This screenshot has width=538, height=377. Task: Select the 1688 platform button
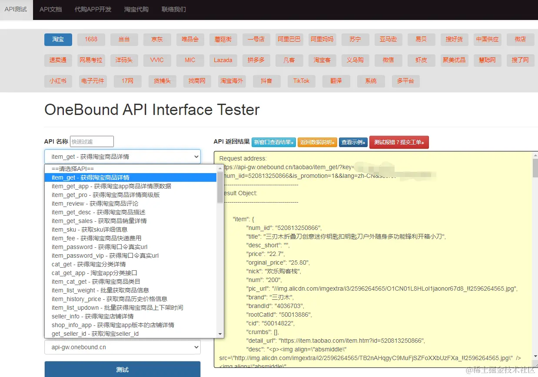point(91,39)
